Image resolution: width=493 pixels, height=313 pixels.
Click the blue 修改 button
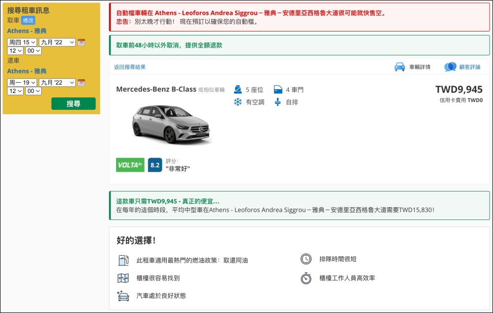(x=29, y=21)
